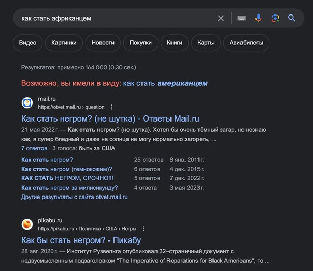Click '3 голоса: быть за США' text
Viewport: 313px width, 271px height.
(84, 148)
